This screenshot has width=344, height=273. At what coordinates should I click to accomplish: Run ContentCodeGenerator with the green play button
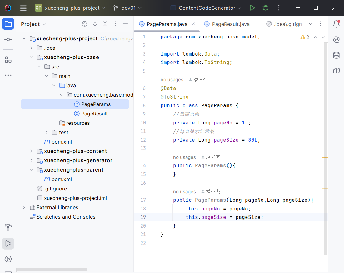tap(252, 8)
